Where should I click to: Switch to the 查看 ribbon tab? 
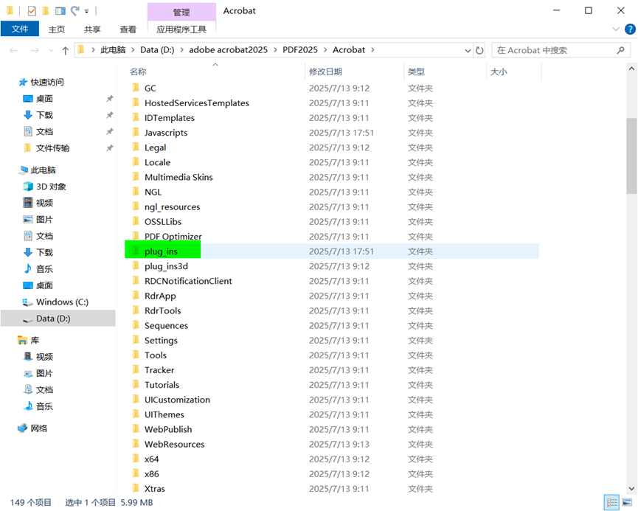tap(128, 29)
